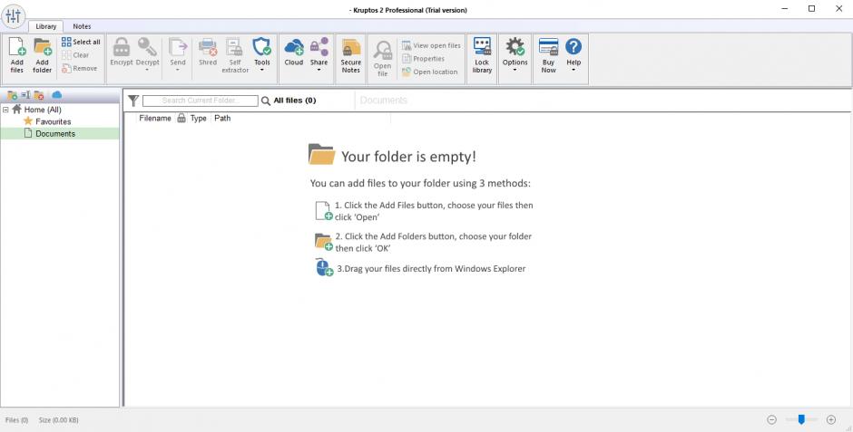853x432 pixels.
Task: Open Secure Notes
Action: (x=351, y=55)
